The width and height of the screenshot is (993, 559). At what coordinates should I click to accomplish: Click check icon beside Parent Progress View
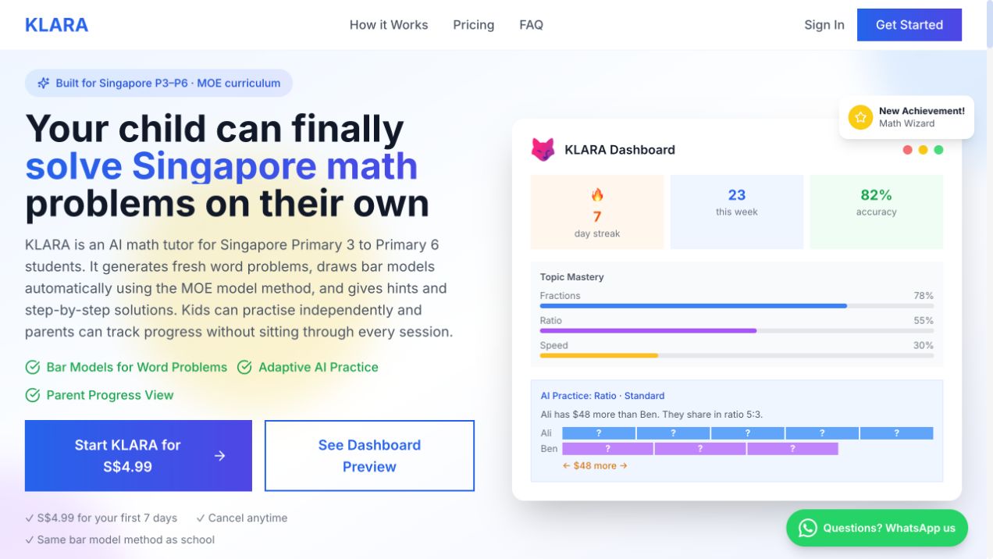point(33,395)
